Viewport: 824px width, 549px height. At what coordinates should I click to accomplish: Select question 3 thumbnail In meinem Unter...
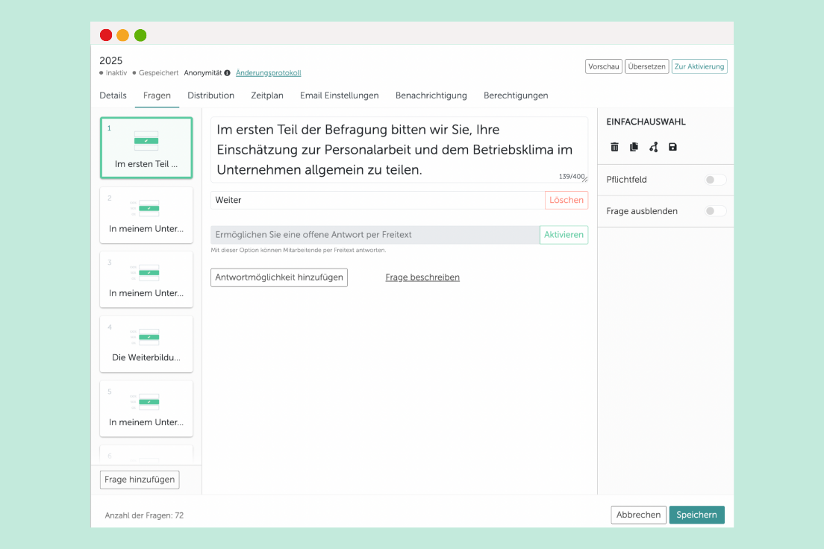(x=146, y=280)
